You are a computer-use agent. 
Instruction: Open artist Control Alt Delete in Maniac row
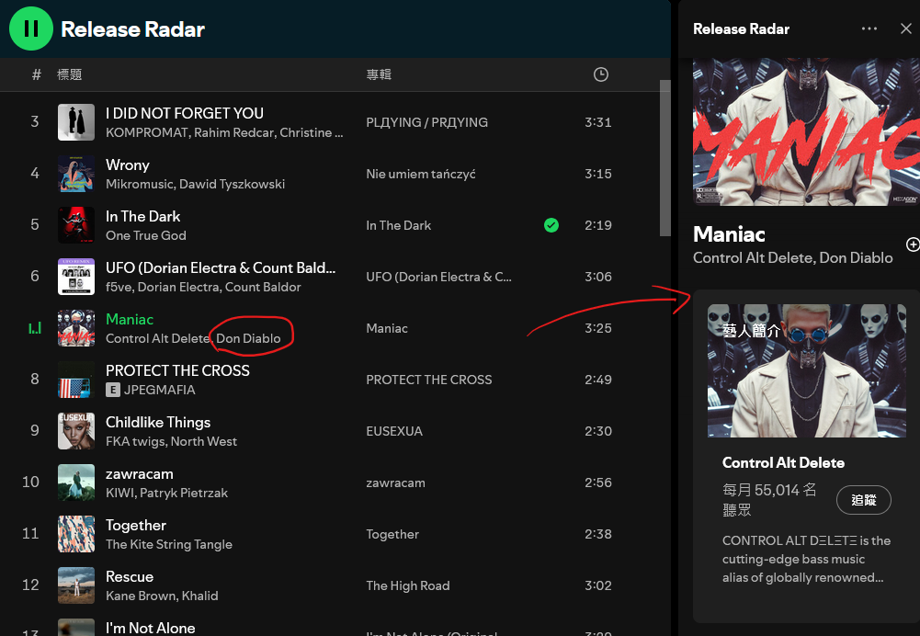point(157,338)
